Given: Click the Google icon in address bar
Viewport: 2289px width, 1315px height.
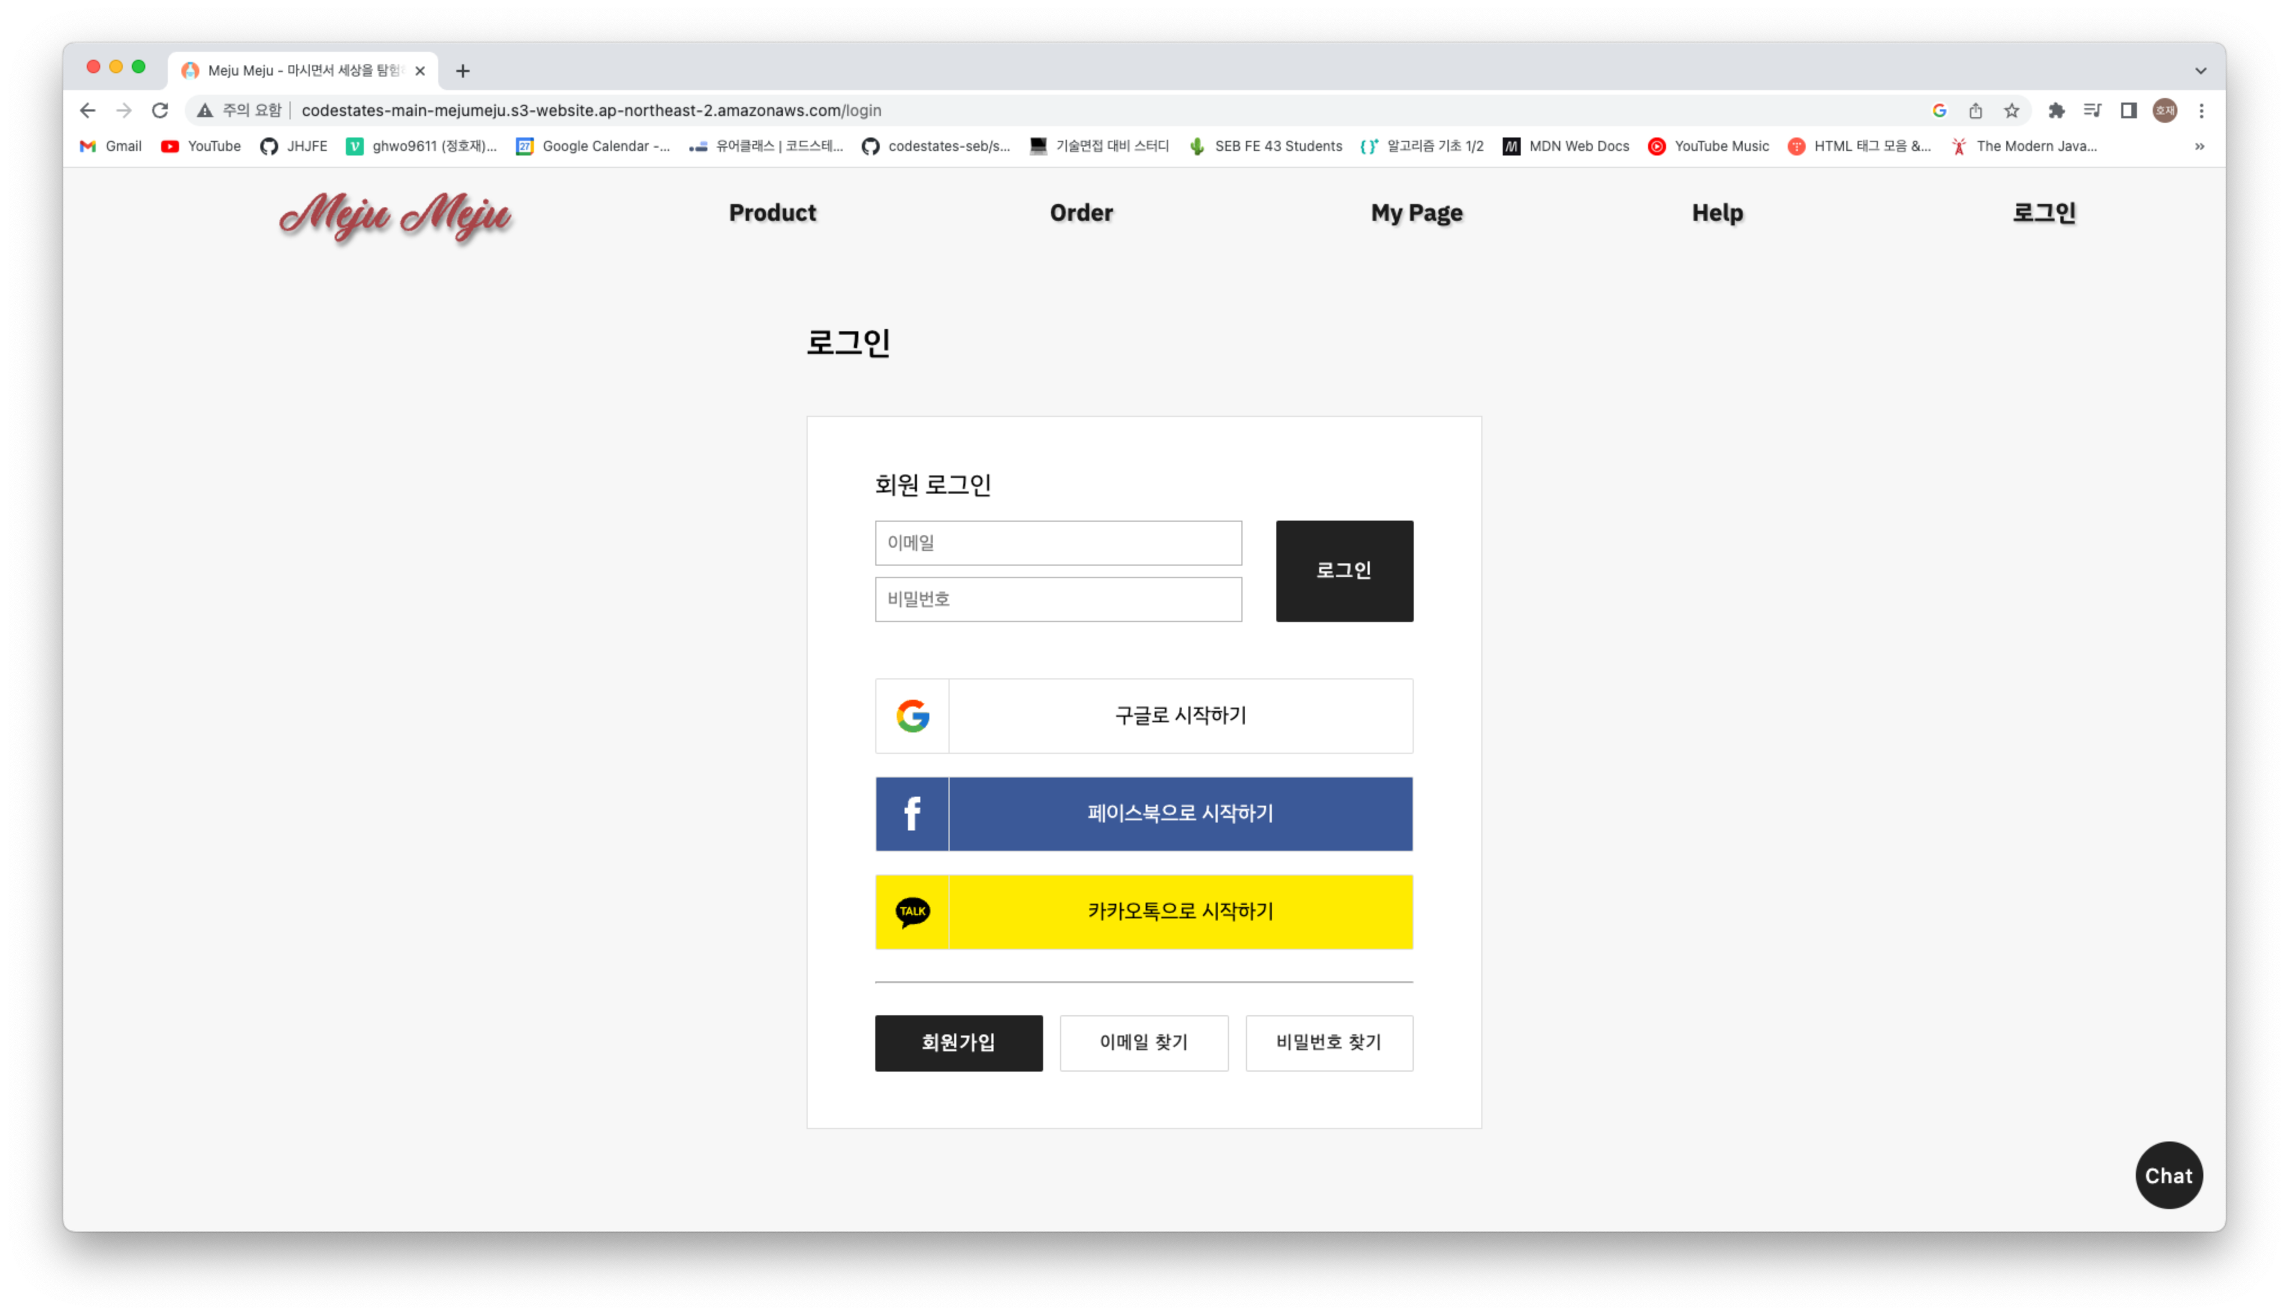Looking at the screenshot, I should (1939, 110).
